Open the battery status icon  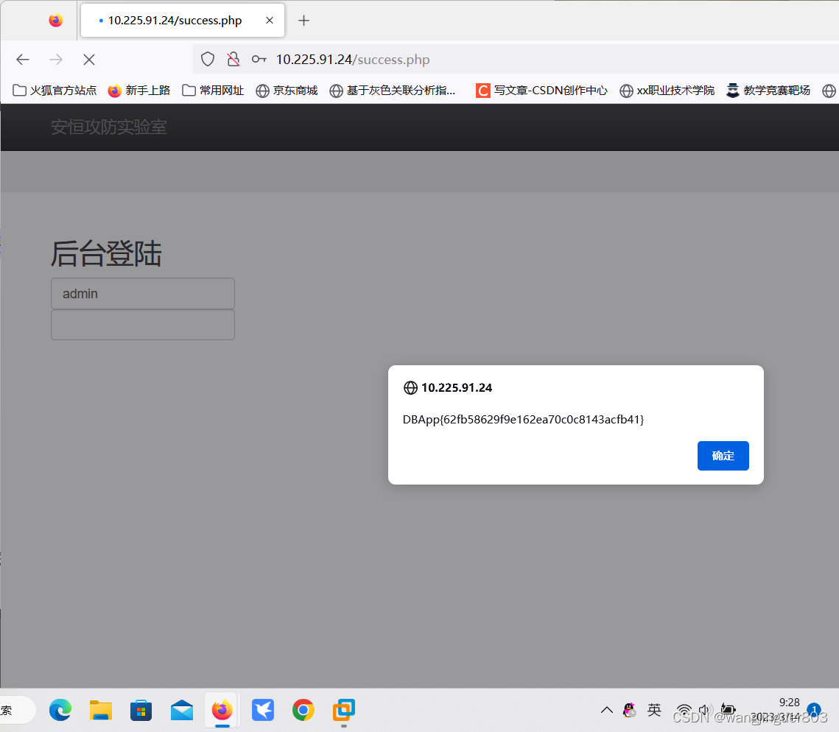(x=728, y=710)
